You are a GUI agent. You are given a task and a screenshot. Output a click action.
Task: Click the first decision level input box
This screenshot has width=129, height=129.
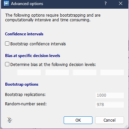[x=29, y=72]
